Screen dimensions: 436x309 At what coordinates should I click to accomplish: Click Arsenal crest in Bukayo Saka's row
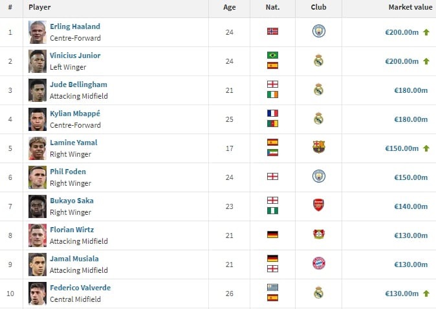pos(319,205)
